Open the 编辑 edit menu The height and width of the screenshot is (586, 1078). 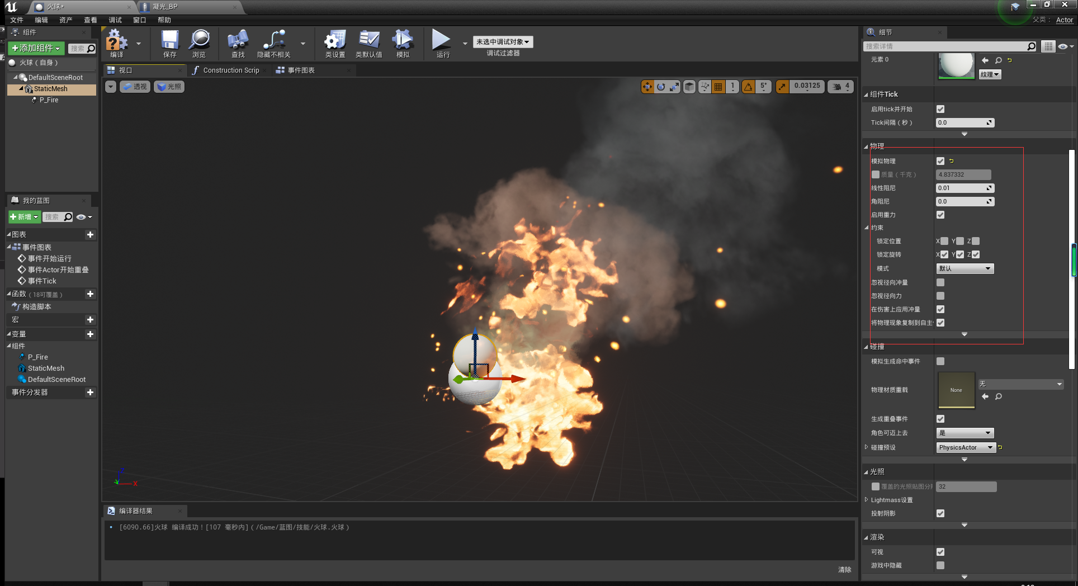tap(41, 20)
